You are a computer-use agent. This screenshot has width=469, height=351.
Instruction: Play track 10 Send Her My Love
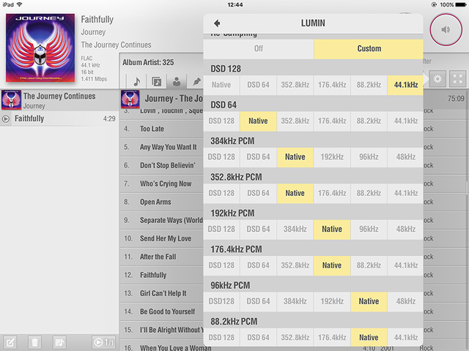[161, 238]
